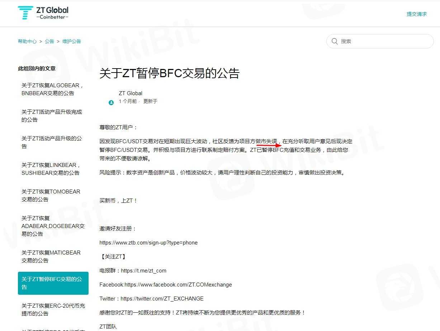Open 关于ZT恢复MATICBEAR交易的公告 article
This screenshot has height=331, width=440.
[51, 256]
